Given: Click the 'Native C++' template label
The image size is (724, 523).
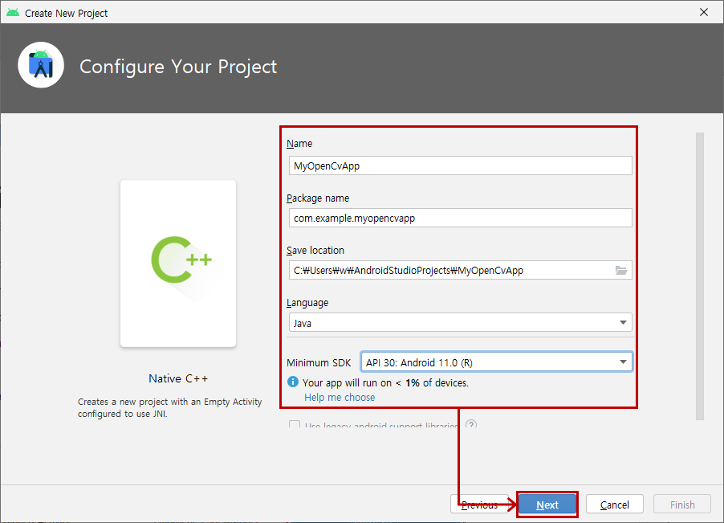Looking at the screenshot, I should 178,378.
